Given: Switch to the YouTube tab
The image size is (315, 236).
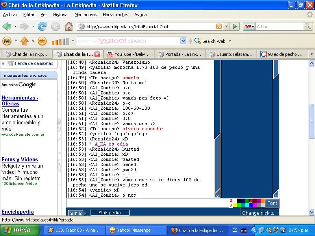Looking at the screenshot, I should [x=129, y=54].
